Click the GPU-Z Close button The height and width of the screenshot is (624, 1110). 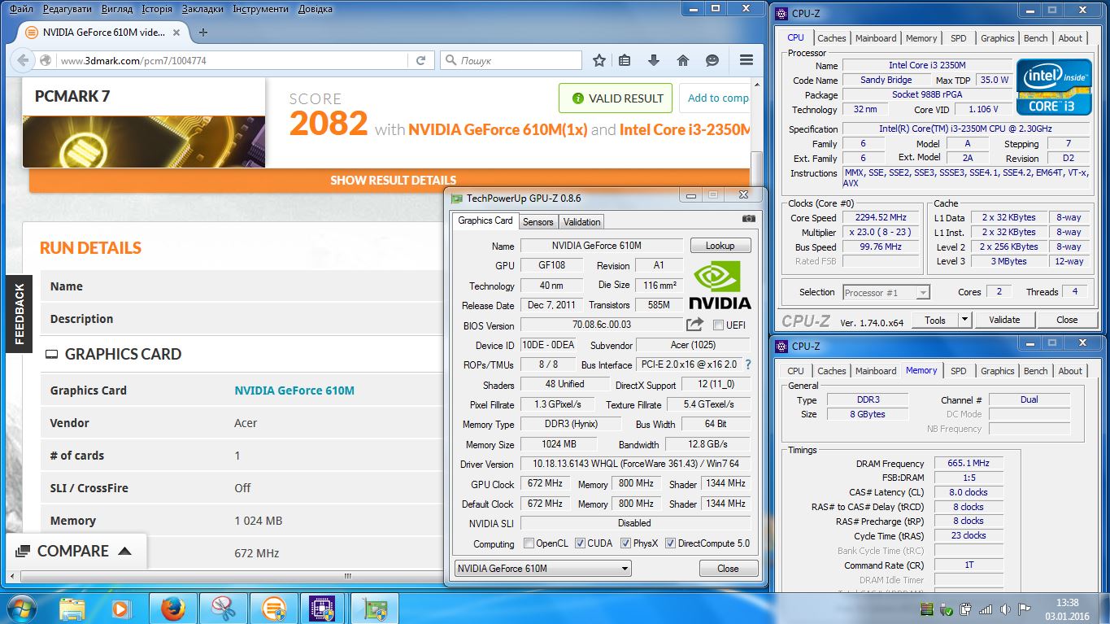coord(728,569)
